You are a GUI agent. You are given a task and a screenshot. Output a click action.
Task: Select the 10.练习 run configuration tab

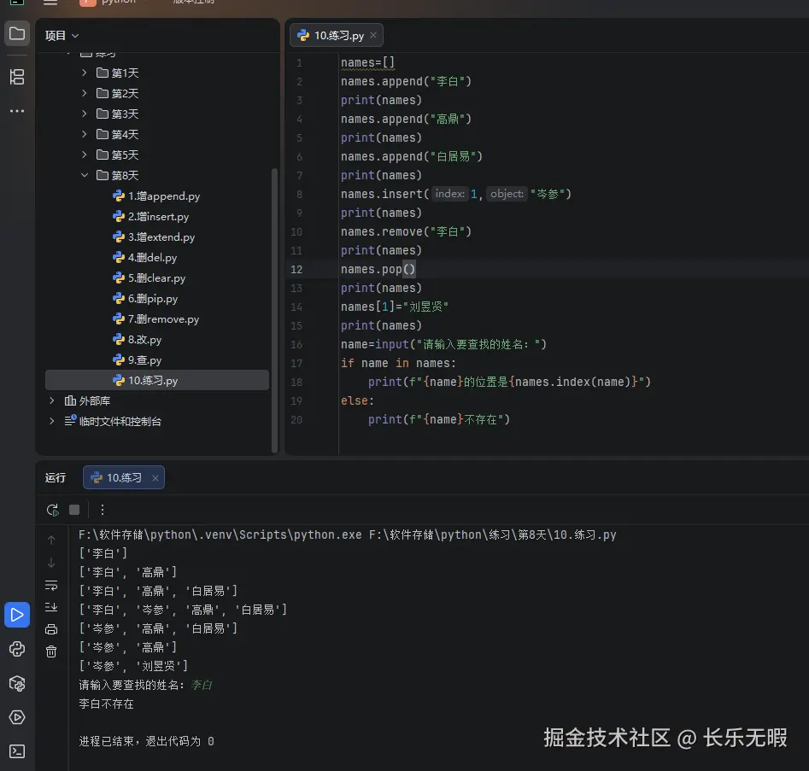coord(124,477)
